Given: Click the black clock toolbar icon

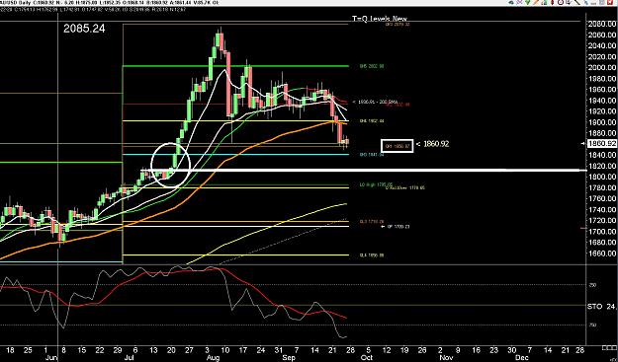Looking at the screenshot, I should 561,2.
